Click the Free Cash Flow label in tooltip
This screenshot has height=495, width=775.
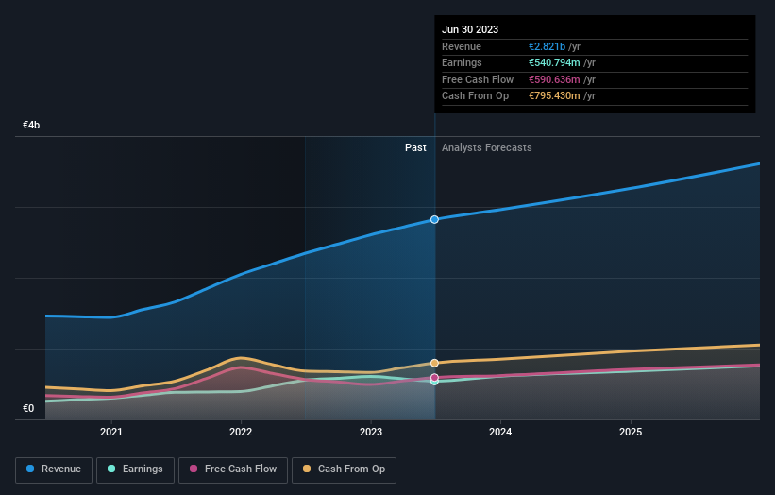478,79
